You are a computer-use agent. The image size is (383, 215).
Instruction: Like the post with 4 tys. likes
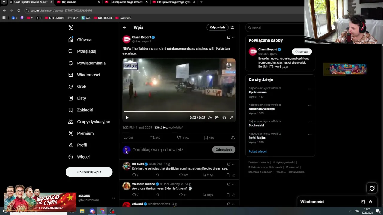[183, 138]
